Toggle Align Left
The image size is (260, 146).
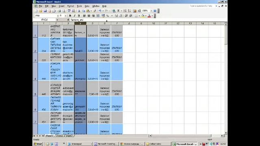(x=84, y=16)
